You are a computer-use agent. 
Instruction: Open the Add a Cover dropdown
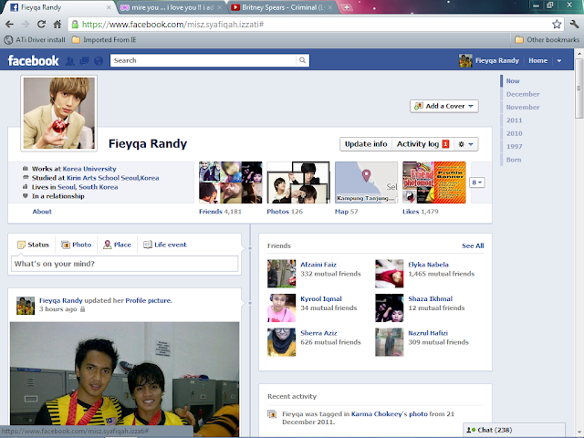[444, 106]
